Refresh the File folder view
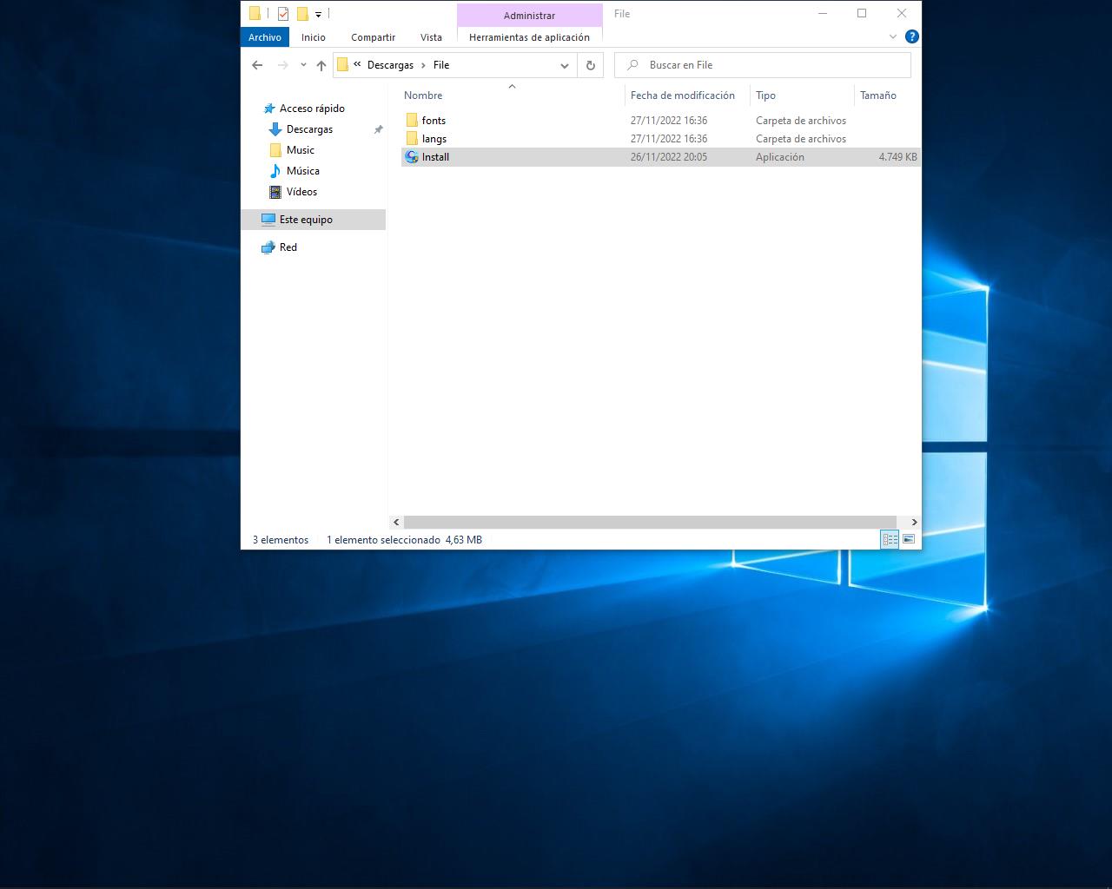 pyautogui.click(x=591, y=65)
